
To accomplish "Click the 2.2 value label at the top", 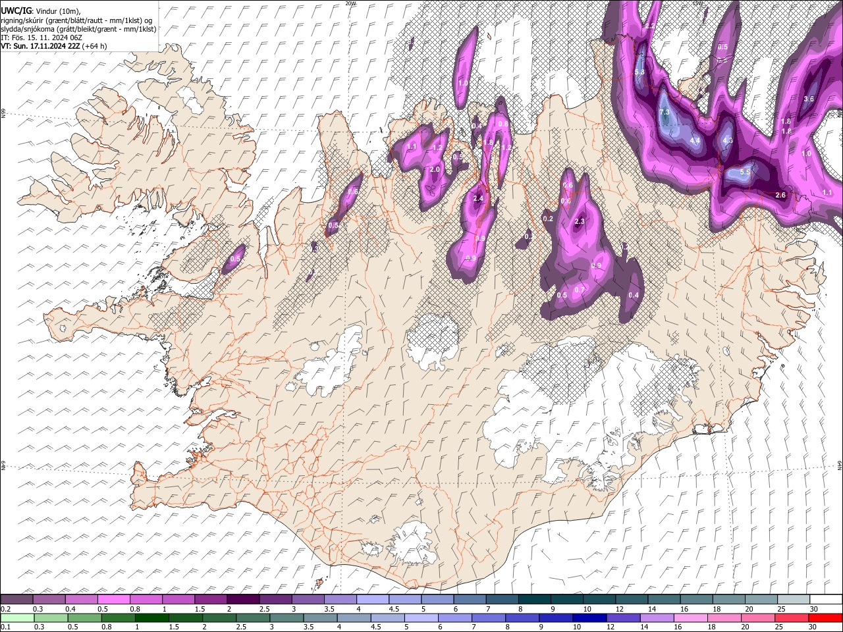I will point(650,26).
